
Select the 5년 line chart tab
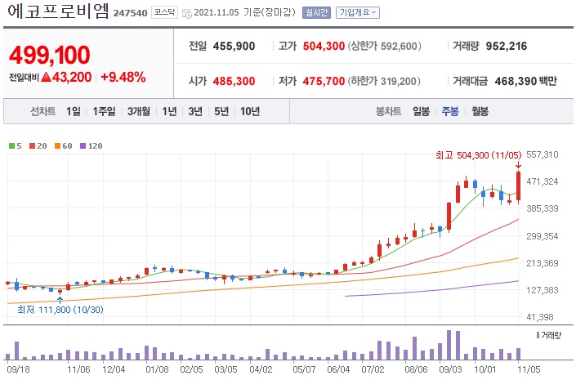click(x=221, y=111)
